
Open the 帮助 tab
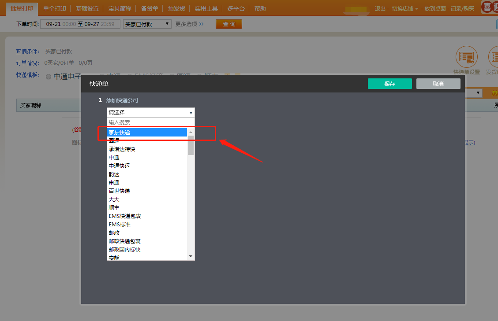[260, 8]
